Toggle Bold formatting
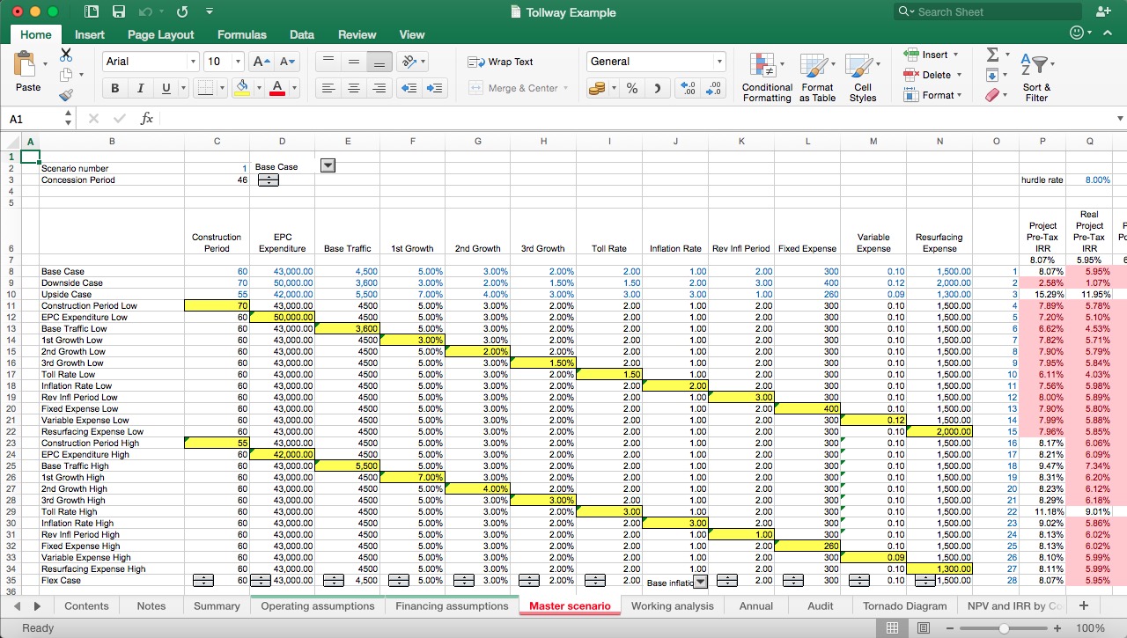Image resolution: width=1127 pixels, height=638 pixels. click(x=114, y=88)
